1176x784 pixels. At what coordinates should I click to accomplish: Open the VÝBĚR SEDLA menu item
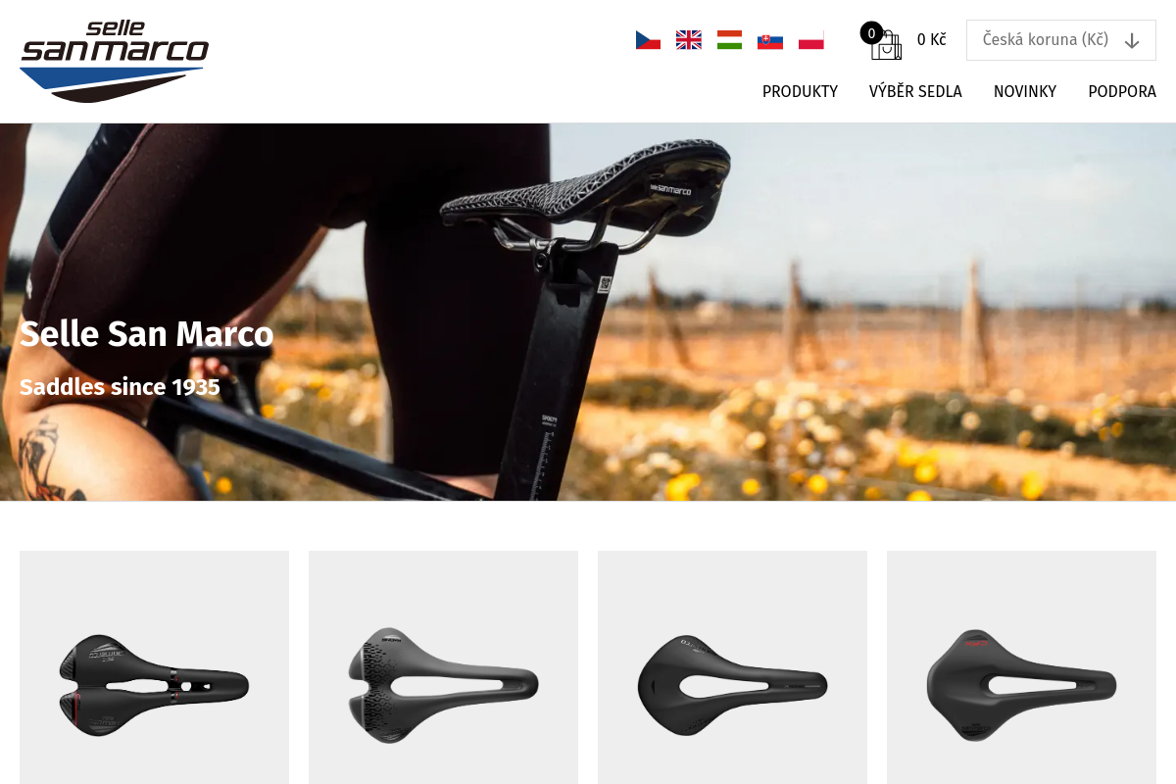click(915, 91)
